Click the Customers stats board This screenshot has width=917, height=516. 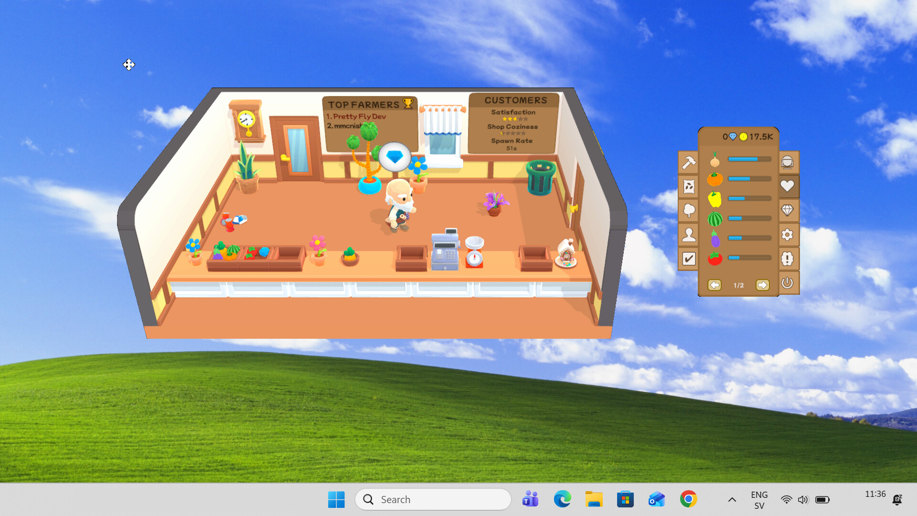[x=513, y=123]
